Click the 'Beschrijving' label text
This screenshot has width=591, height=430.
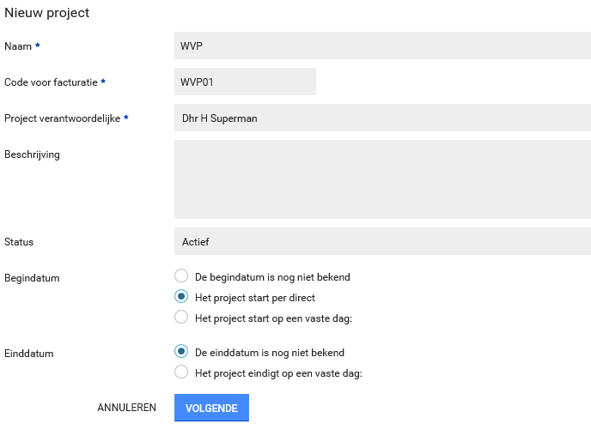click(x=32, y=154)
